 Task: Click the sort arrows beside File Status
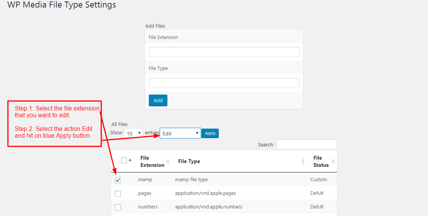(x=333, y=161)
